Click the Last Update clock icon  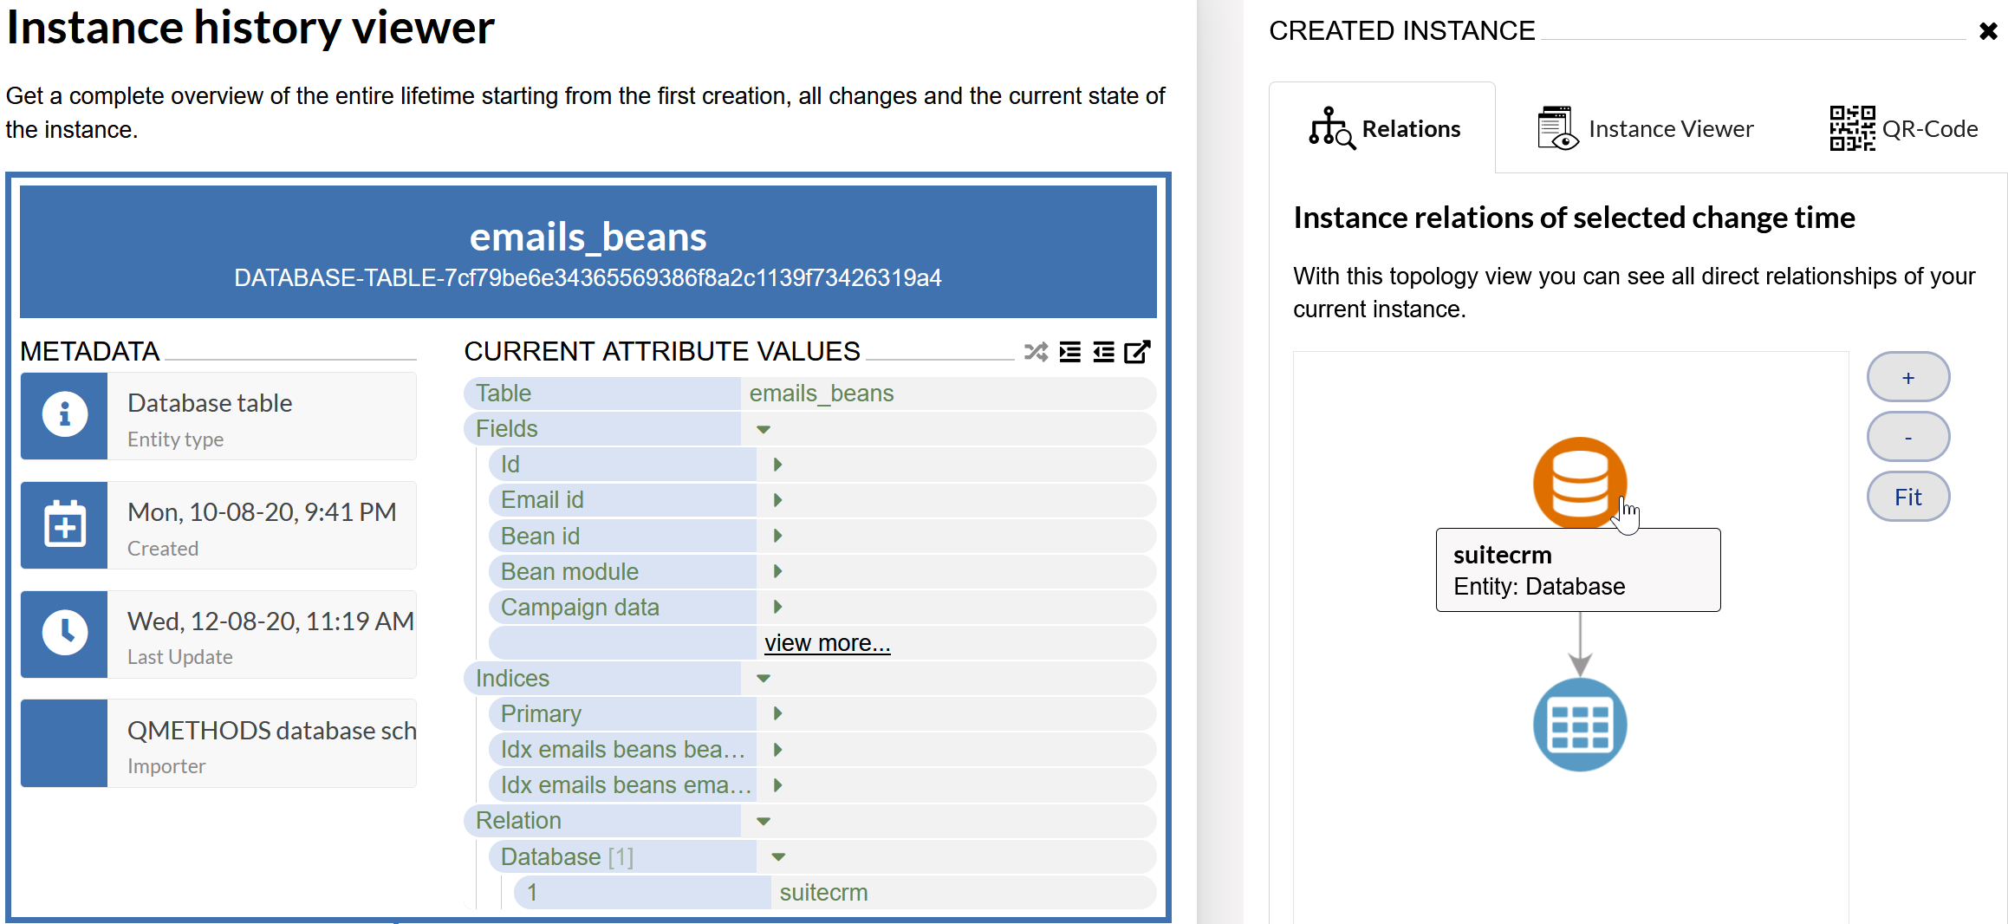[x=65, y=634]
